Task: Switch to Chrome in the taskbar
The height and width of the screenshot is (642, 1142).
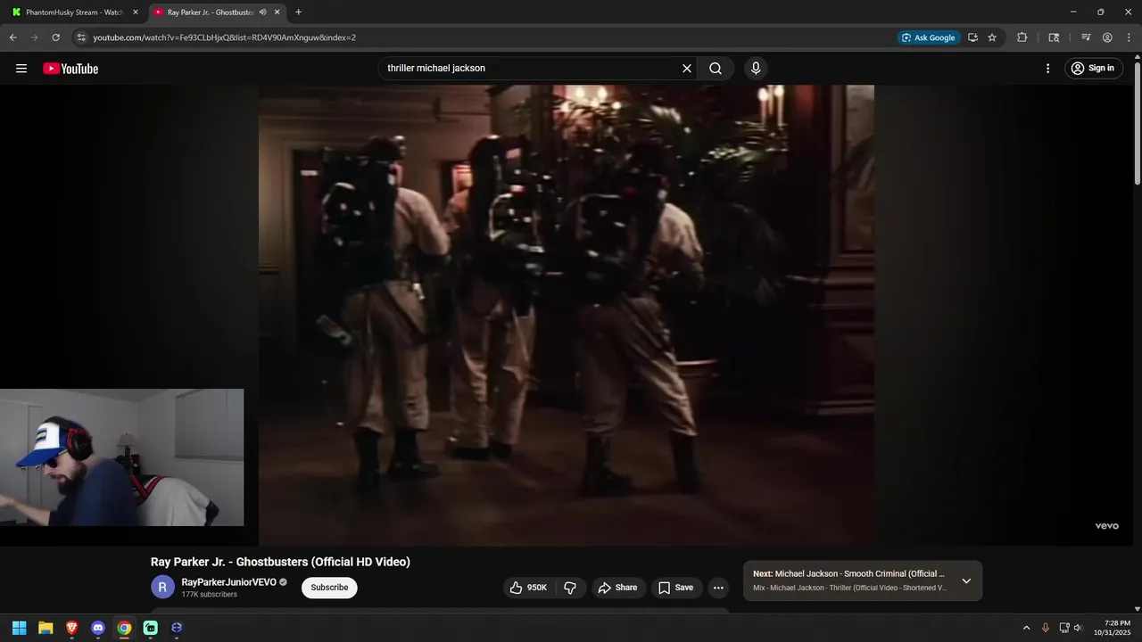Action: [124, 628]
